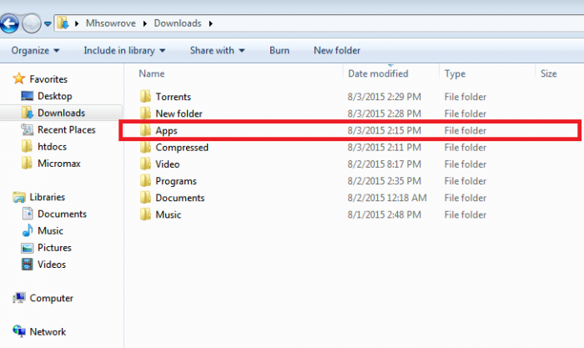Click the Micromax folder icon in Favorites
This screenshot has height=348, width=584.
(27, 163)
